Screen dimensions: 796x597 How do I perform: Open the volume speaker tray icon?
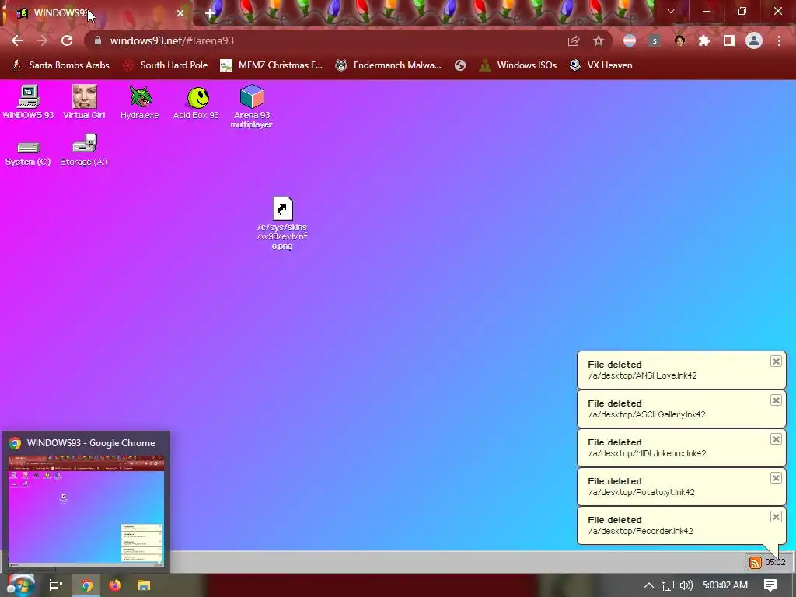686,585
